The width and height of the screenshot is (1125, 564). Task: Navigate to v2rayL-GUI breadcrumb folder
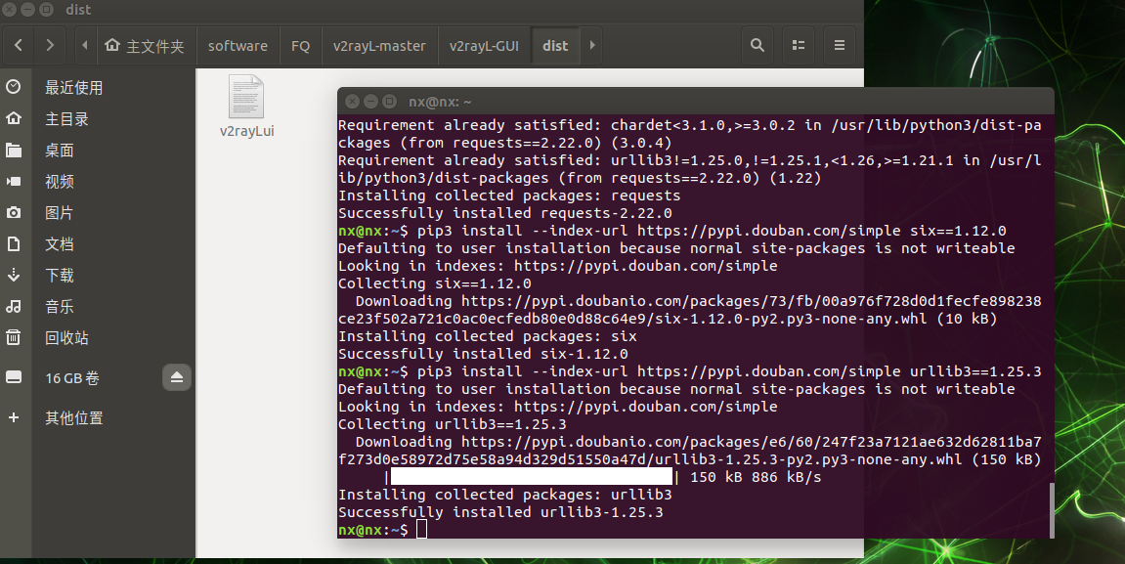[484, 46]
